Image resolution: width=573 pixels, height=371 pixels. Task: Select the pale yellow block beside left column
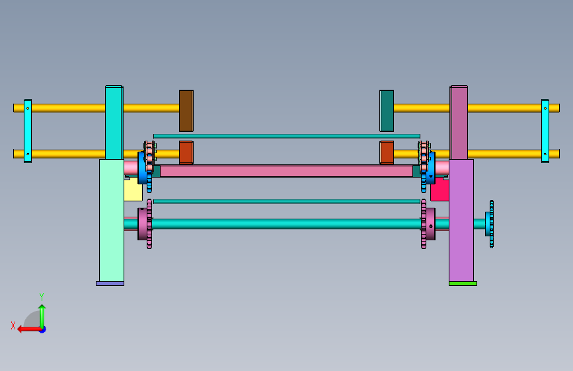point(134,191)
